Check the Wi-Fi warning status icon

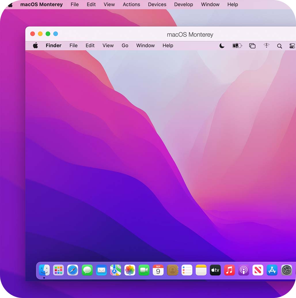[x=266, y=46]
